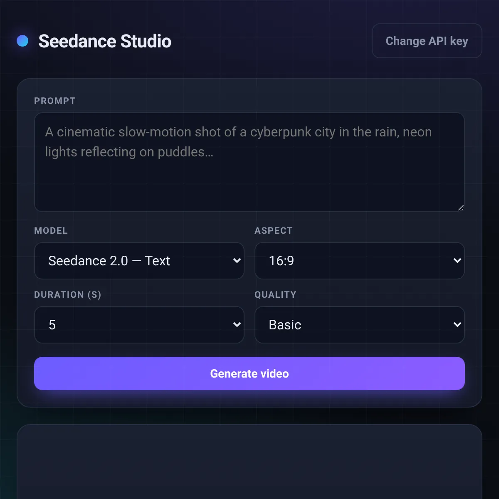Open the Change API key dialog
The height and width of the screenshot is (499, 499).
click(x=427, y=41)
